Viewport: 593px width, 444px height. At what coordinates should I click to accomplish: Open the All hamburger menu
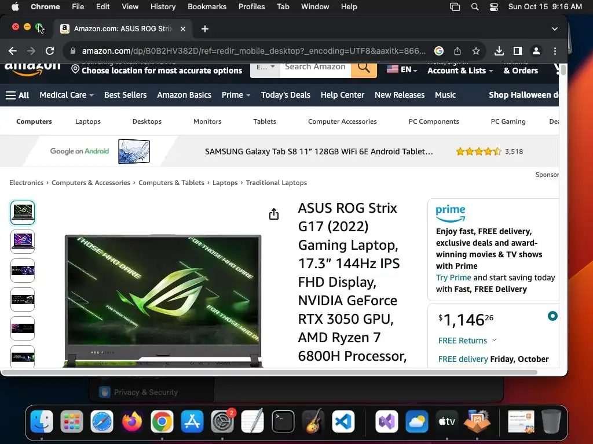pos(17,95)
